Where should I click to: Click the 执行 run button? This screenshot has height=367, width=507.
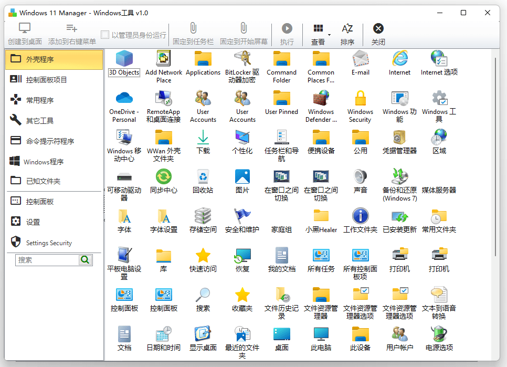(287, 33)
